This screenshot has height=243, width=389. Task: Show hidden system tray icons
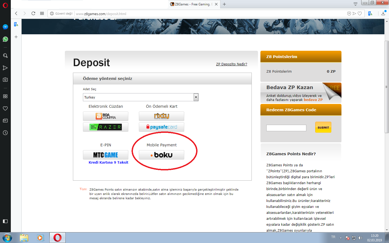coord(341,238)
